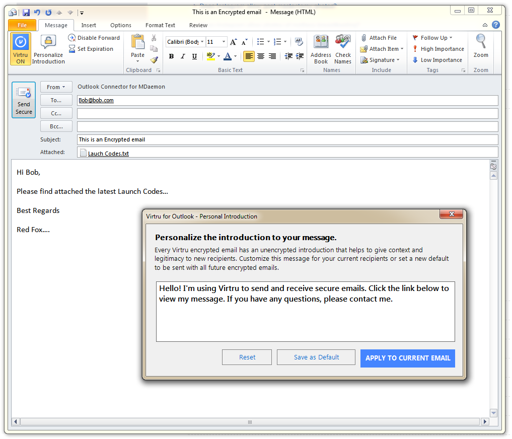Open the Address Book

click(321, 49)
